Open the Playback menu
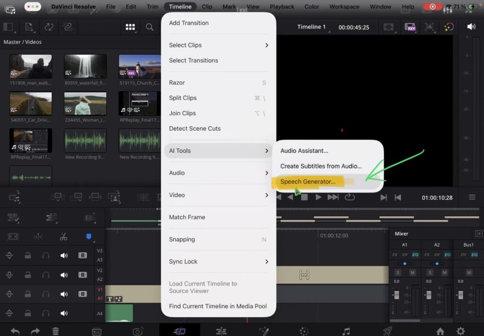Screen dimensions: 484x336 [282, 7]
